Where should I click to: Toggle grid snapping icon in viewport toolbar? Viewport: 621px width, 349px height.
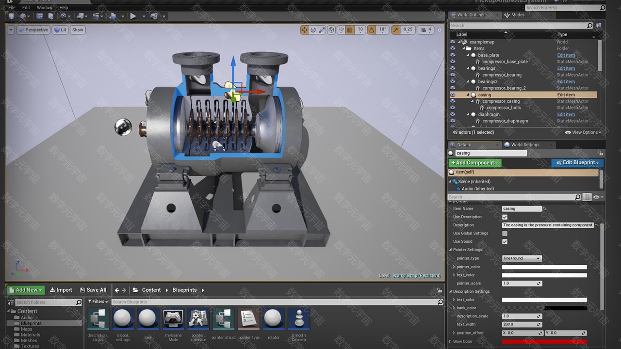point(349,30)
